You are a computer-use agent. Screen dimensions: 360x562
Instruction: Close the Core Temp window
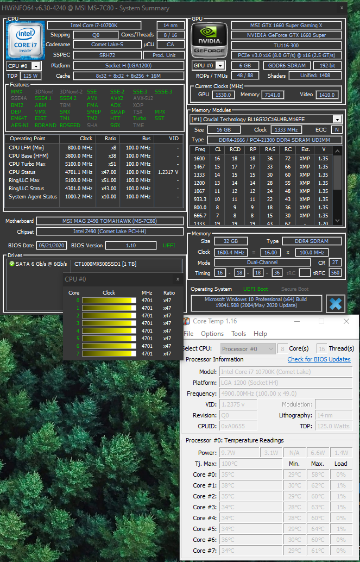pyautogui.click(x=346, y=321)
